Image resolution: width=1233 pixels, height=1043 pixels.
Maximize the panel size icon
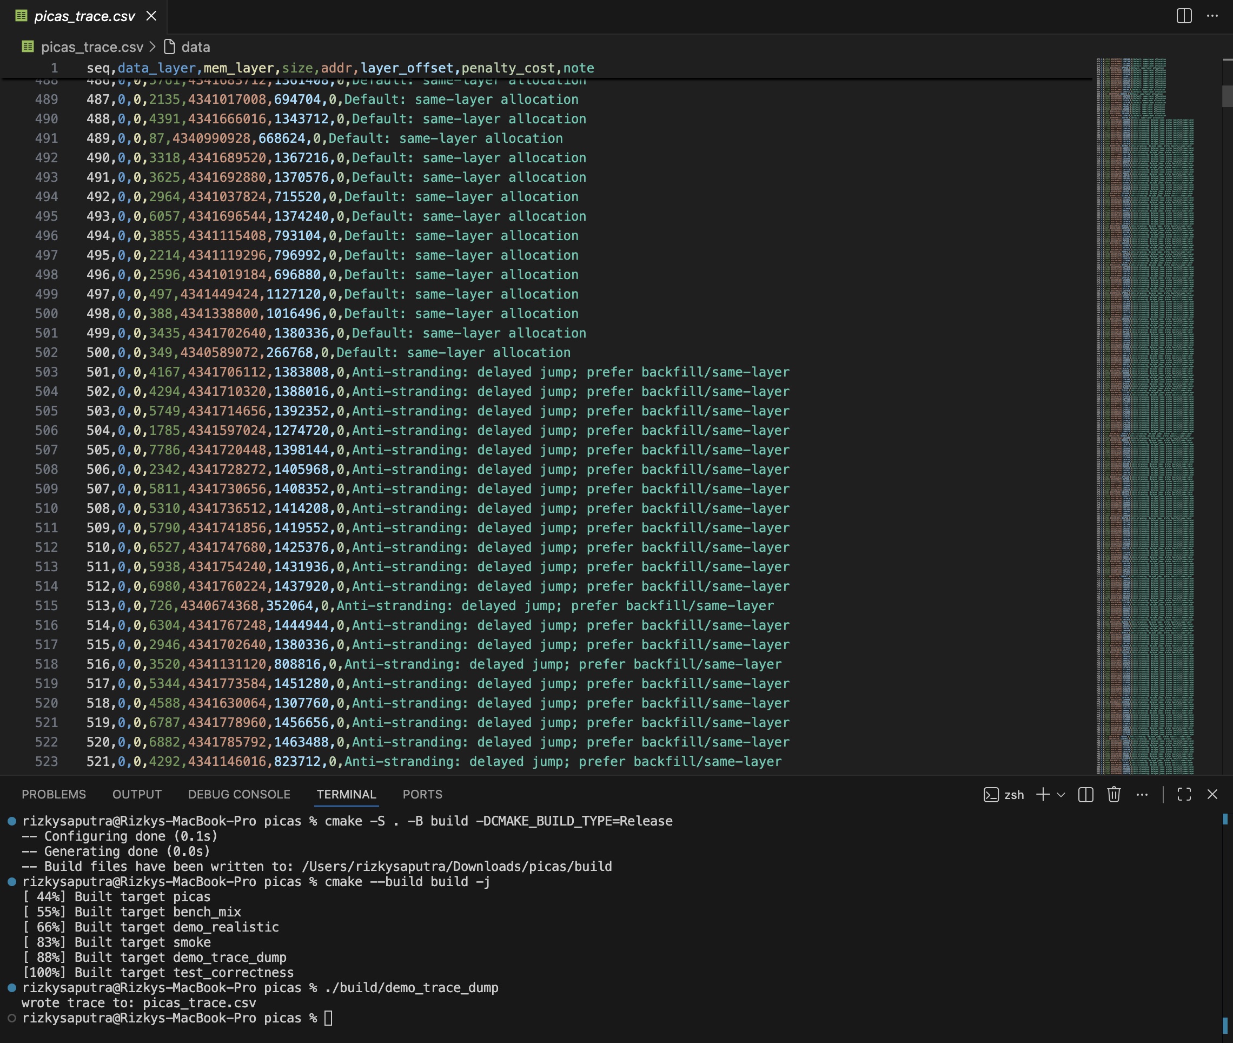1184,794
